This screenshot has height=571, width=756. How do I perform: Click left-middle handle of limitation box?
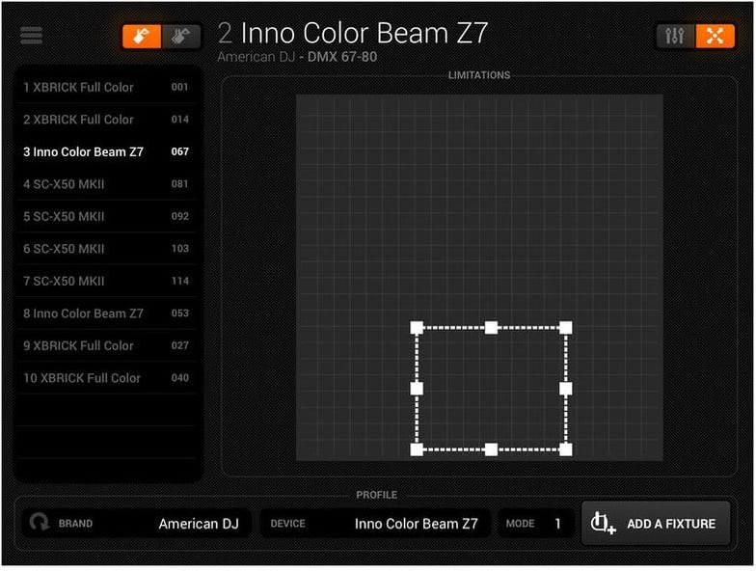(x=417, y=389)
